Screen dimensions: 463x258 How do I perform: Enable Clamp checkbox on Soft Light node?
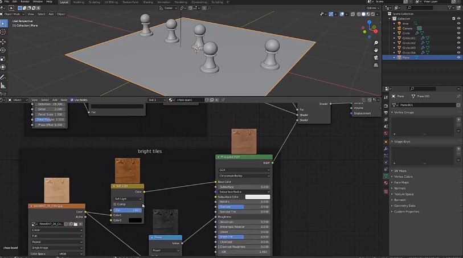(116, 204)
